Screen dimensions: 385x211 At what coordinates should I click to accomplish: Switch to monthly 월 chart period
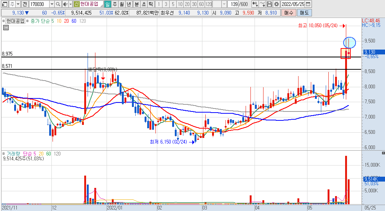pyautogui.click(x=122, y=4)
